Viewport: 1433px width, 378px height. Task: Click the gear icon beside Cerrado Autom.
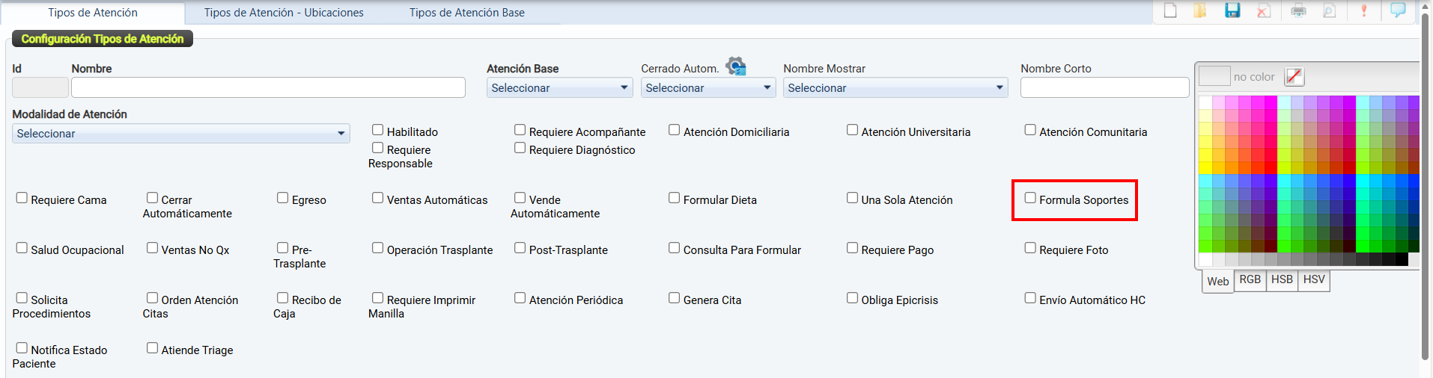pyautogui.click(x=736, y=66)
